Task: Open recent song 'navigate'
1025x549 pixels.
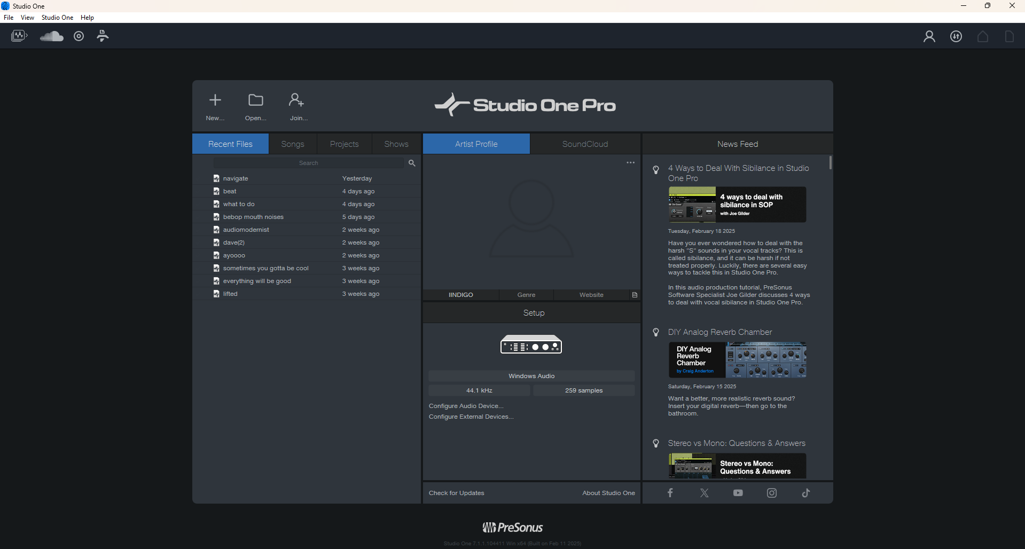Action: click(307, 178)
